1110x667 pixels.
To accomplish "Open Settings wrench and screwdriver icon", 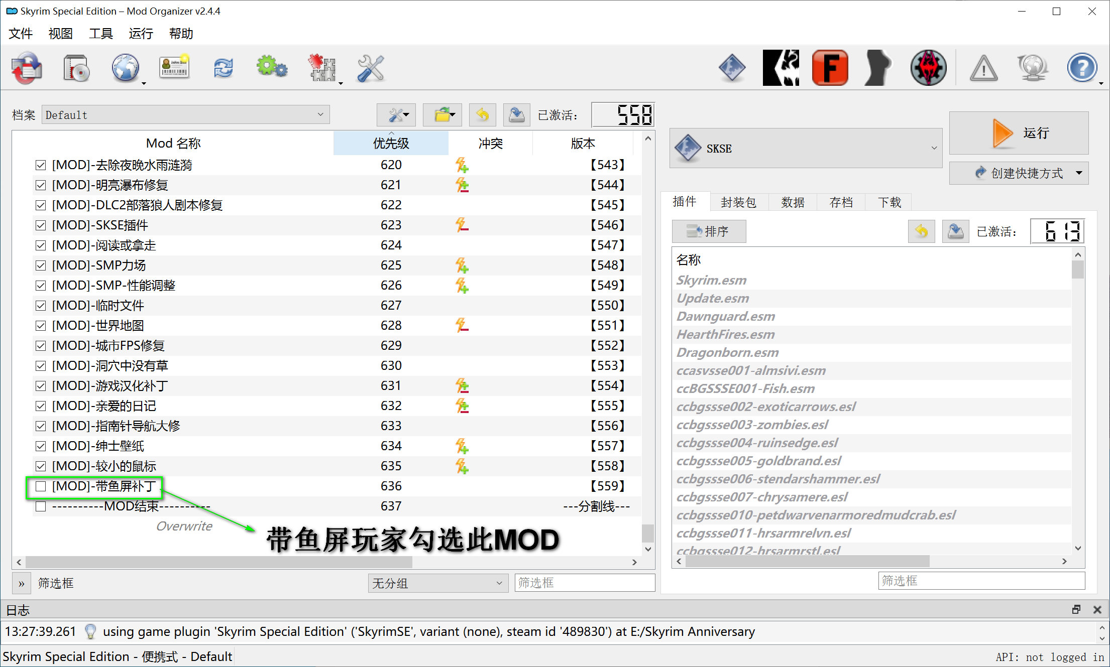I will click(370, 68).
